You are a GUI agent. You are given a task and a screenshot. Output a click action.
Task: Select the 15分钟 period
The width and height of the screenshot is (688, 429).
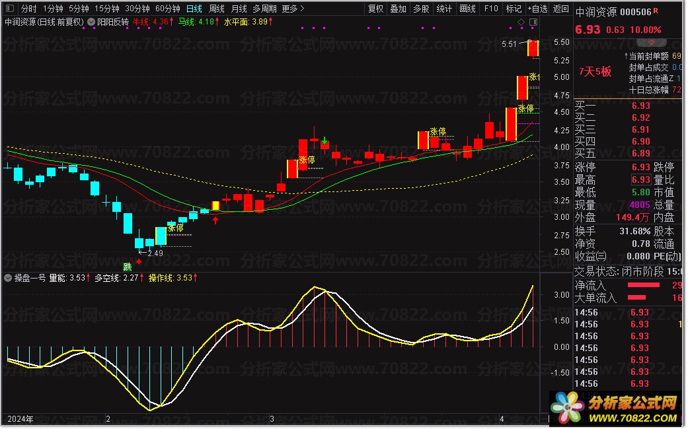click(x=107, y=9)
